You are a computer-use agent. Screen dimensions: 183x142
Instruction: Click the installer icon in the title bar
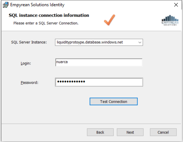pos(5,5)
